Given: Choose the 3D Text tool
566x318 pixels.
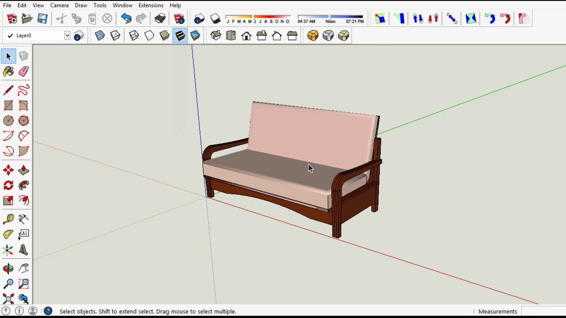Looking at the screenshot, I should (24, 250).
